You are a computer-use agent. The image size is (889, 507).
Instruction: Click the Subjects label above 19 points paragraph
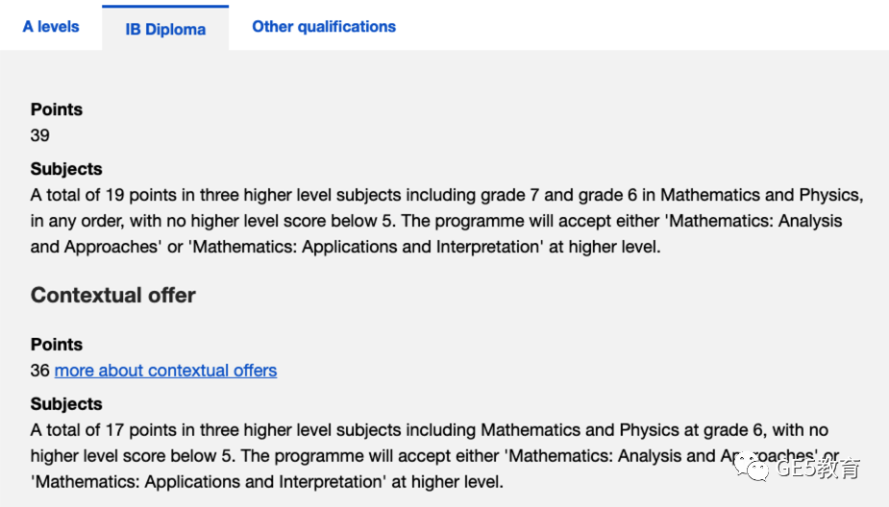click(66, 169)
